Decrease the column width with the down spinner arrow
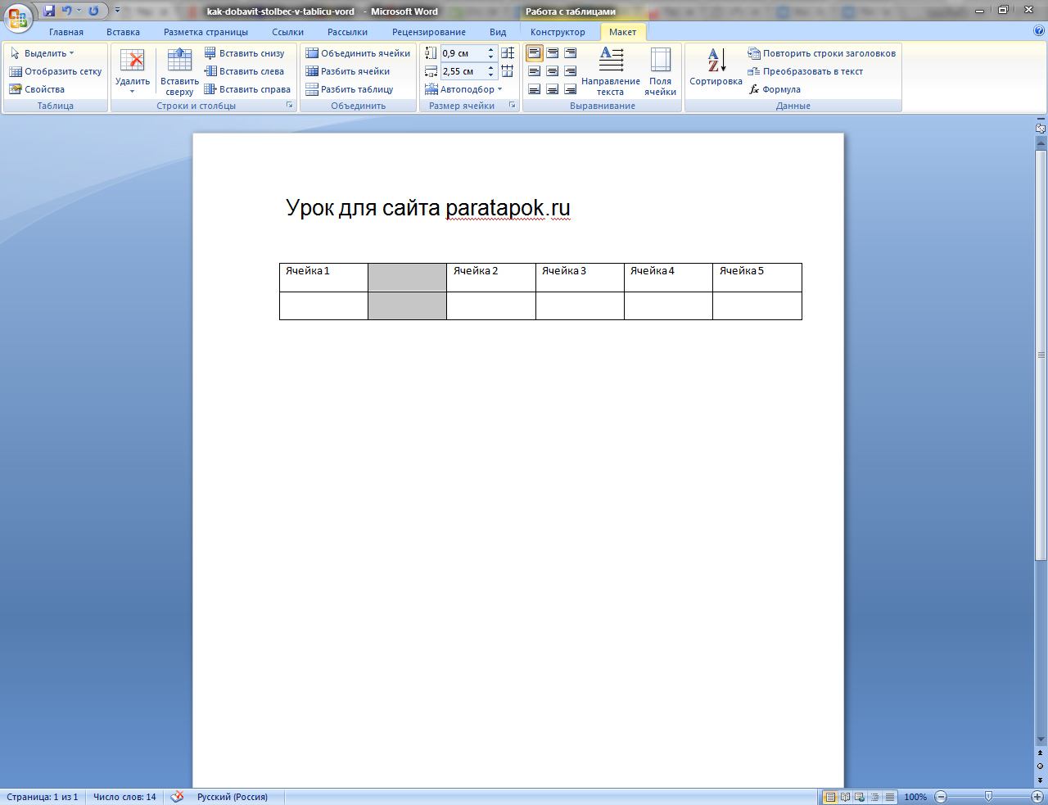This screenshot has width=1048, height=805. pyautogui.click(x=491, y=75)
